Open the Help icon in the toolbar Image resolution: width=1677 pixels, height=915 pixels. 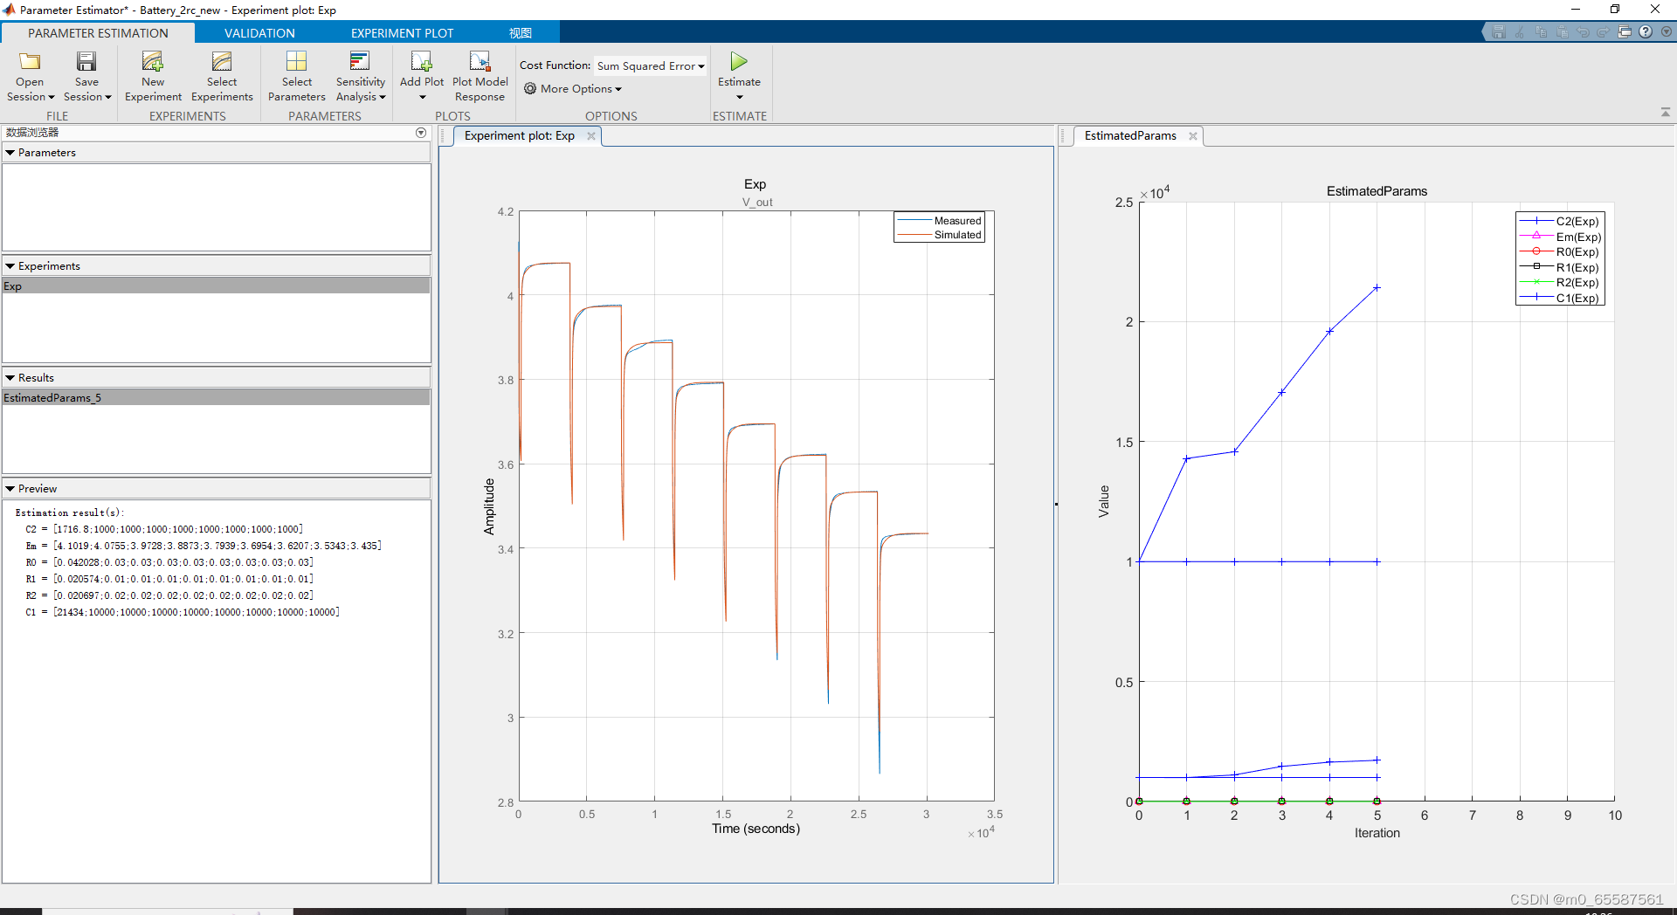point(1646,31)
